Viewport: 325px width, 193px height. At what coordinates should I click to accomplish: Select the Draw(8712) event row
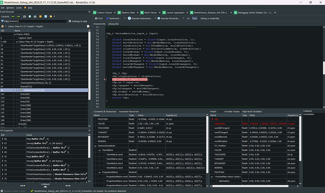[44, 86]
